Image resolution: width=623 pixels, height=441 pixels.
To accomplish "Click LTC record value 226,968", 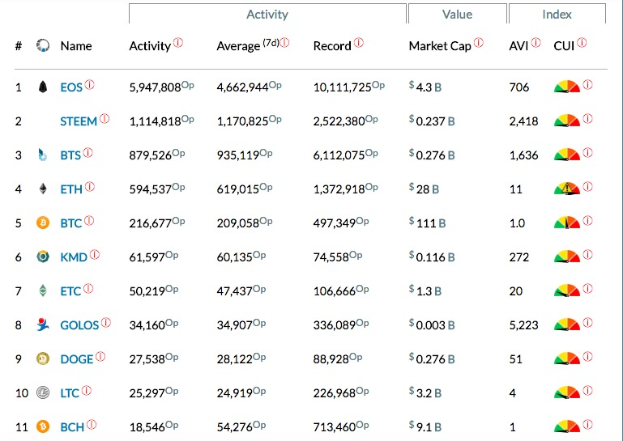I will coord(334,393).
